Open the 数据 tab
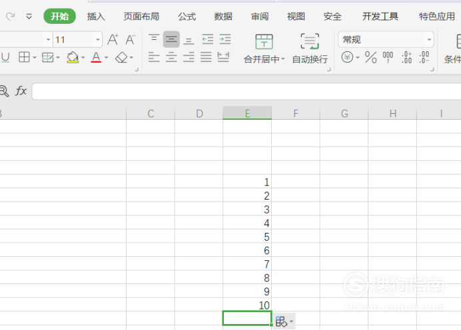 point(223,17)
